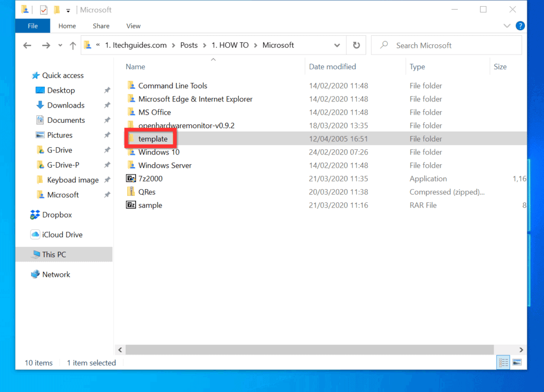Select This PC in navigation pane
Image resolution: width=544 pixels, height=392 pixels.
64,254
